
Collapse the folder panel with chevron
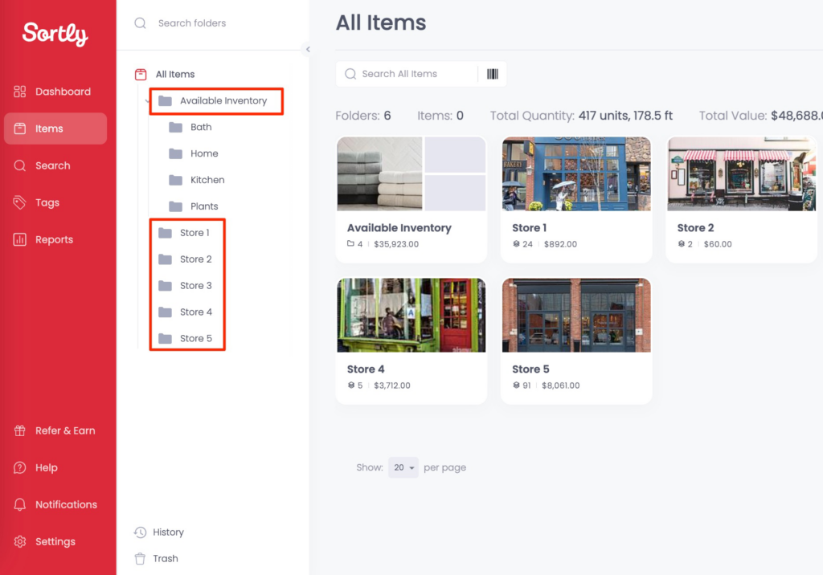(308, 50)
